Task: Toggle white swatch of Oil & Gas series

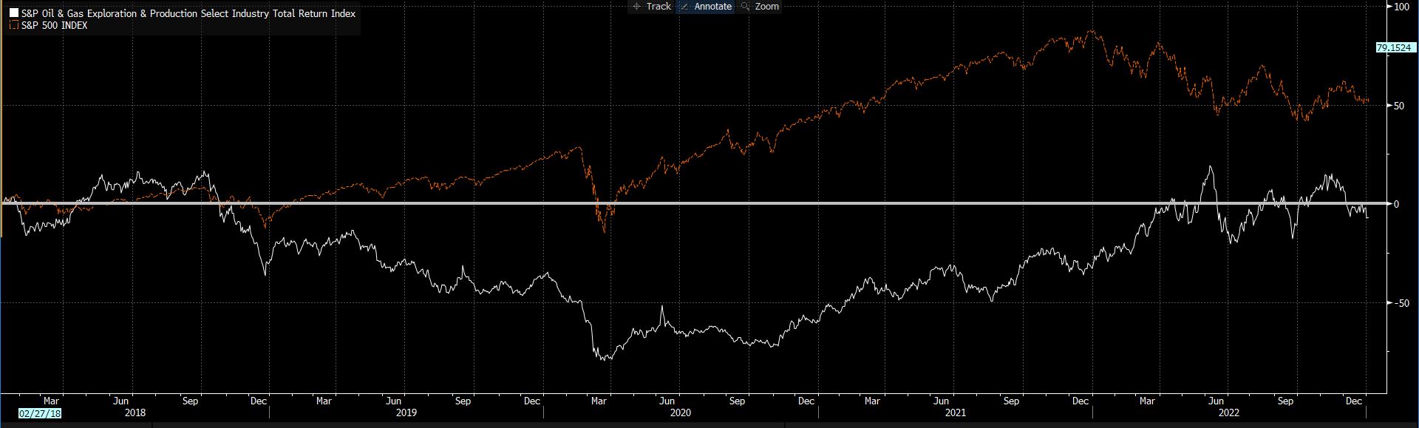Action: pyautogui.click(x=14, y=13)
